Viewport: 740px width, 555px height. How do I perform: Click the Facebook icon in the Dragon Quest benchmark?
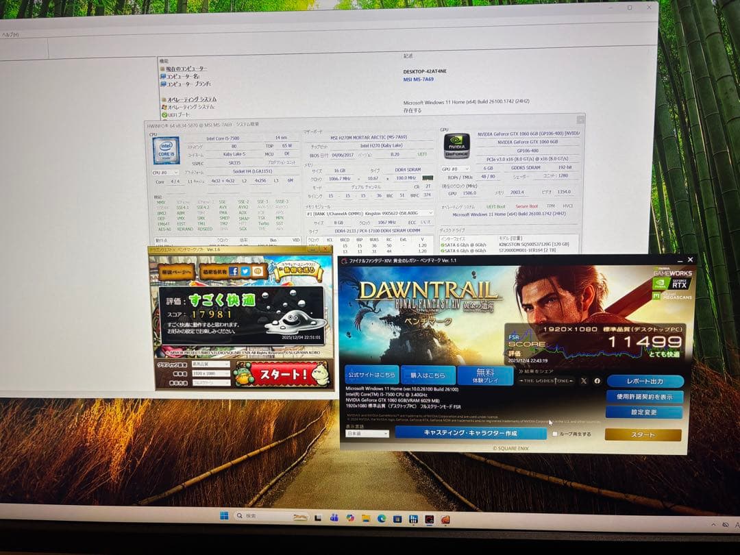pyautogui.click(x=234, y=270)
